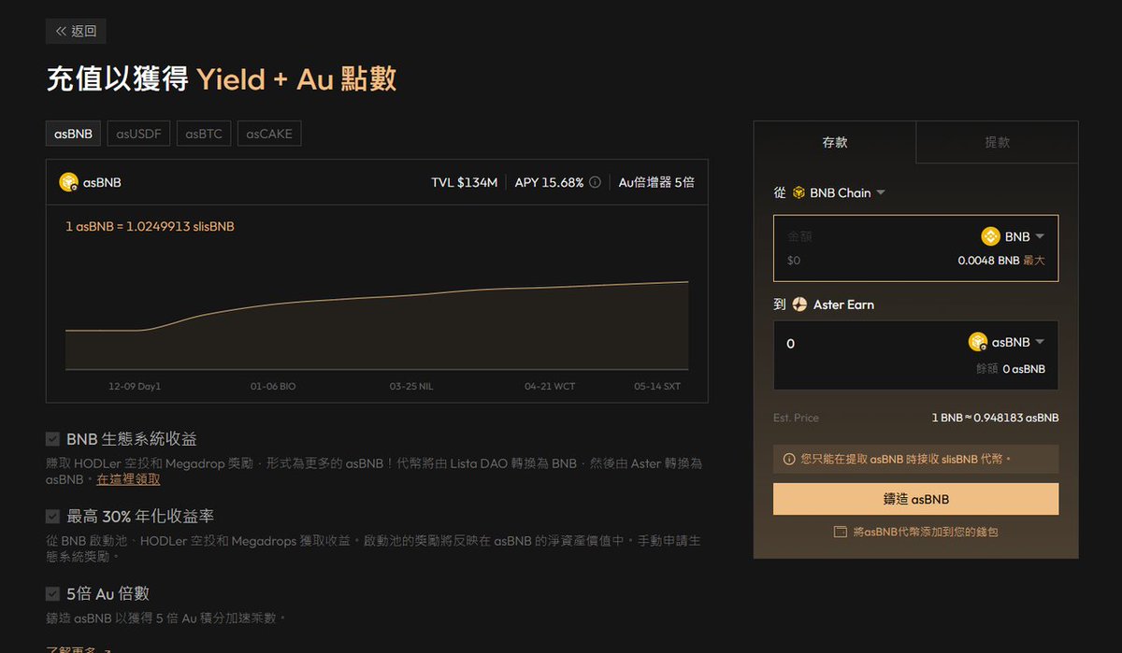Expand the BNB token selector arrow
The width and height of the screenshot is (1122, 653).
[1040, 236]
